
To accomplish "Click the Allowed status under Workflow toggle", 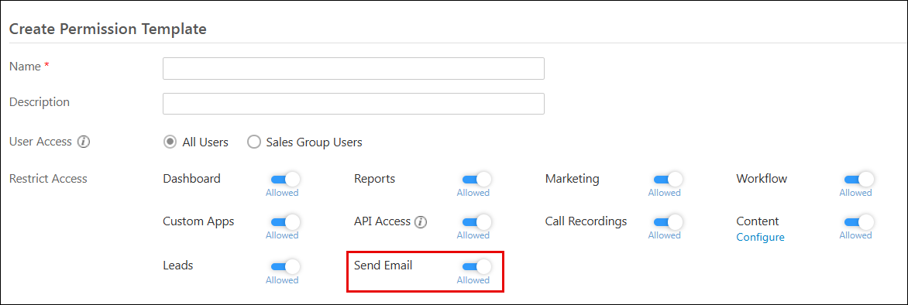I will 856,193.
